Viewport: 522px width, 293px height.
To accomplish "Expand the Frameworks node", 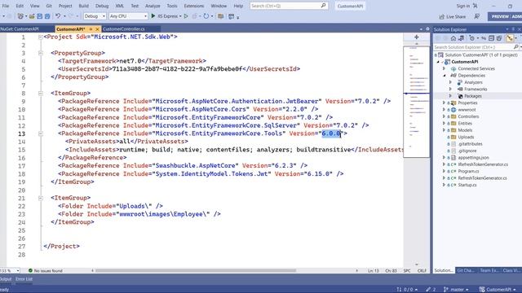I will point(450,89).
